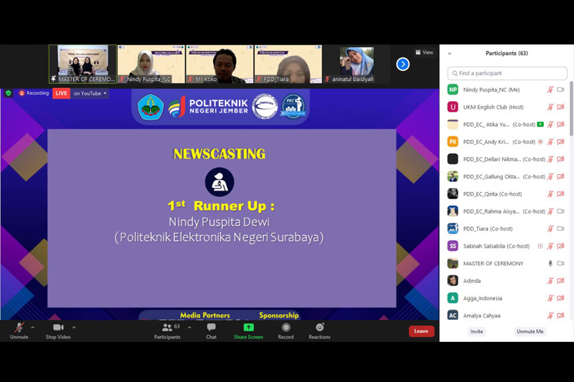574x382 pixels.
Task: Select the Nindy Puspita_NC video thumbnail
Action: (x=151, y=65)
